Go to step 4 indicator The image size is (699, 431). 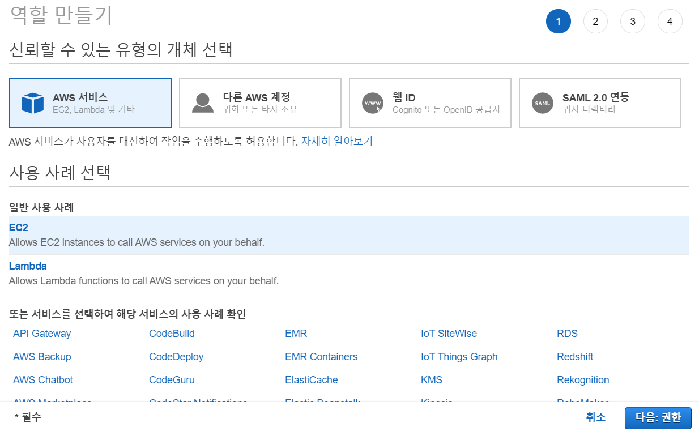click(x=670, y=22)
